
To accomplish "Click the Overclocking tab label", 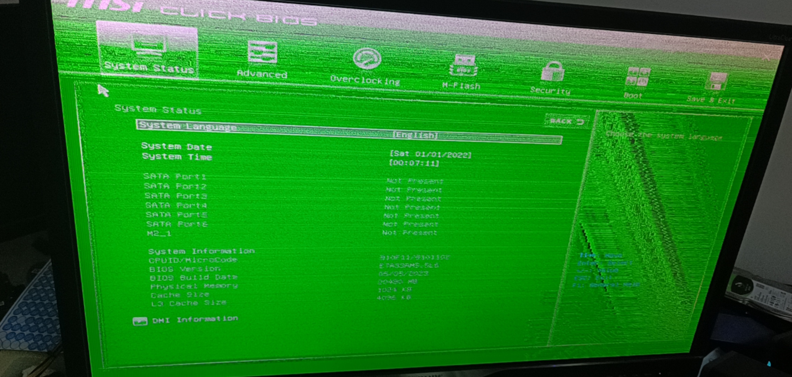I will 365,80.
